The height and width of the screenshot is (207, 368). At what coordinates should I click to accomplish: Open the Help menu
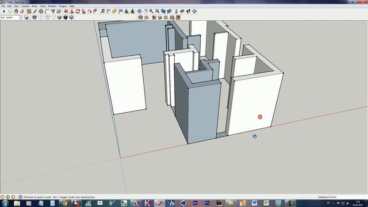click(x=72, y=6)
